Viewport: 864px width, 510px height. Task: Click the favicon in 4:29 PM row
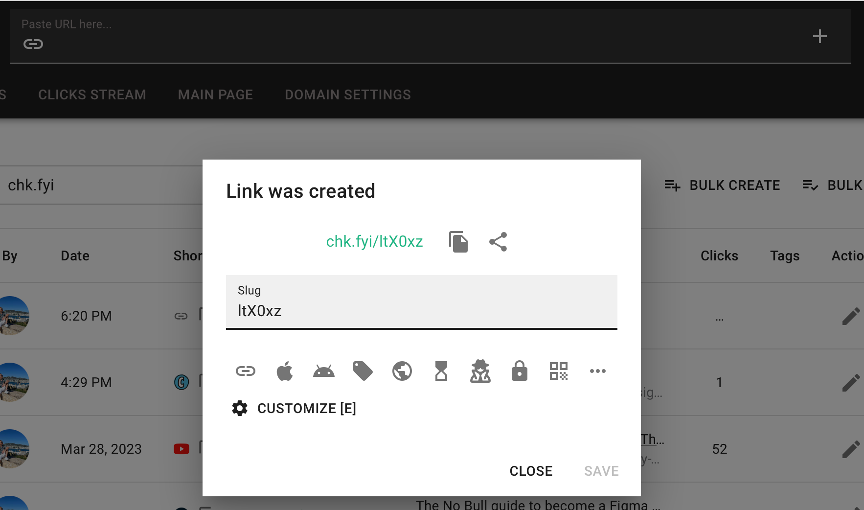click(182, 382)
